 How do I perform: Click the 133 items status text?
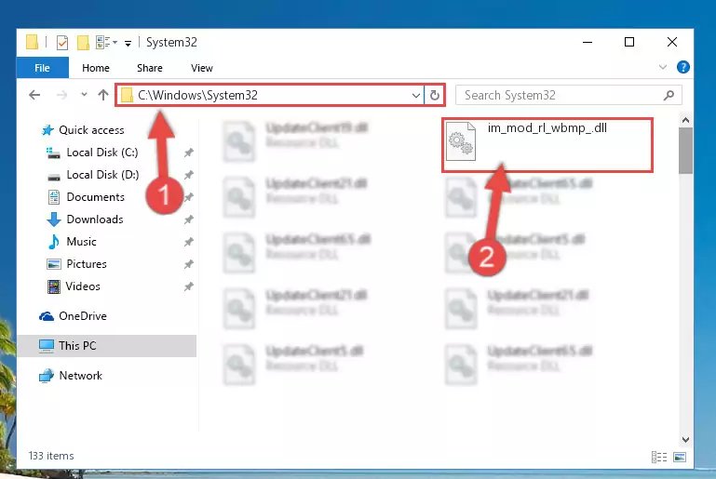[51, 456]
